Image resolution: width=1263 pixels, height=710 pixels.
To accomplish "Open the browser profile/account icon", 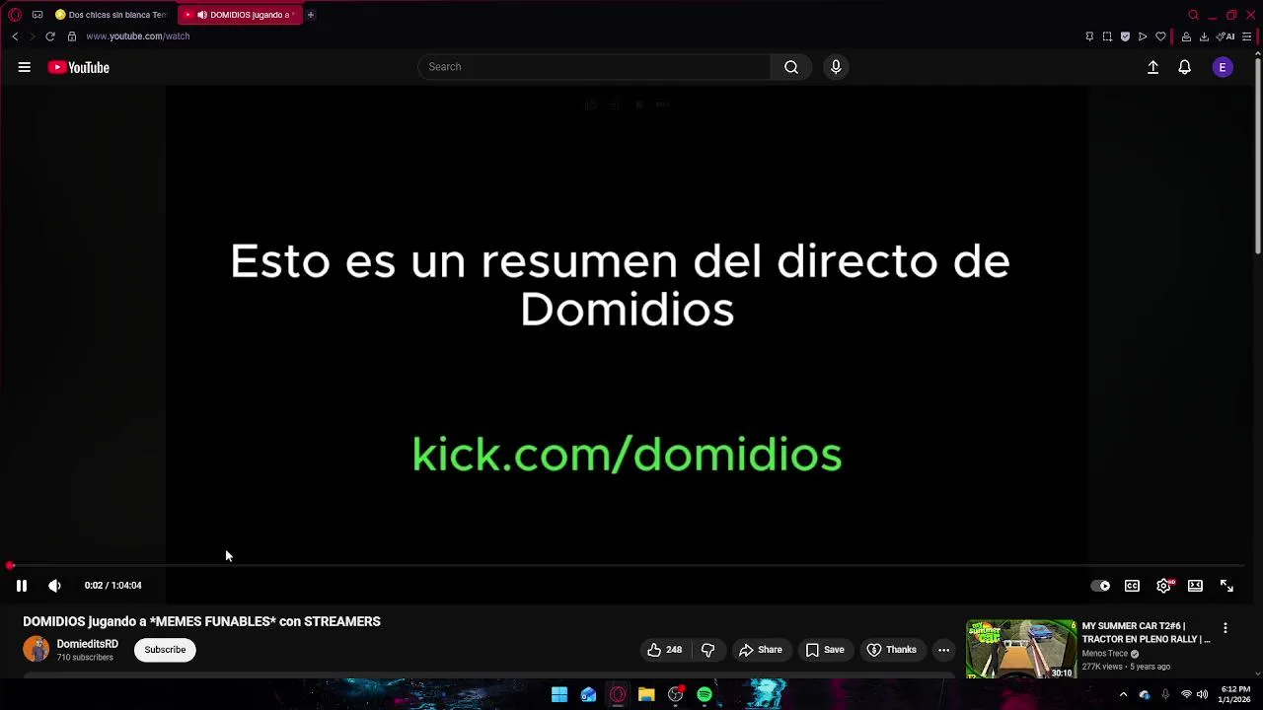I will (1186, 36).
